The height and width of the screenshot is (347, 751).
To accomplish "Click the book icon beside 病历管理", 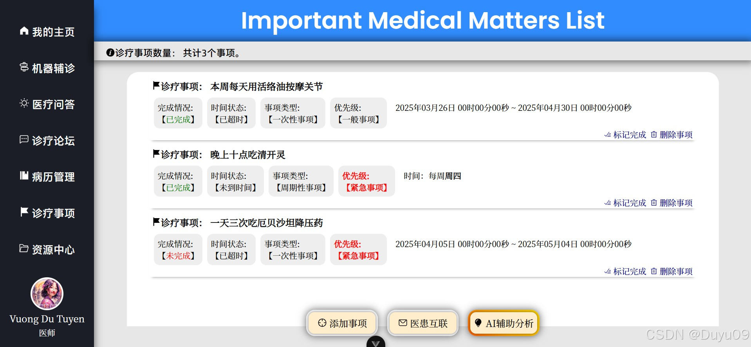I will pos(24,175).
